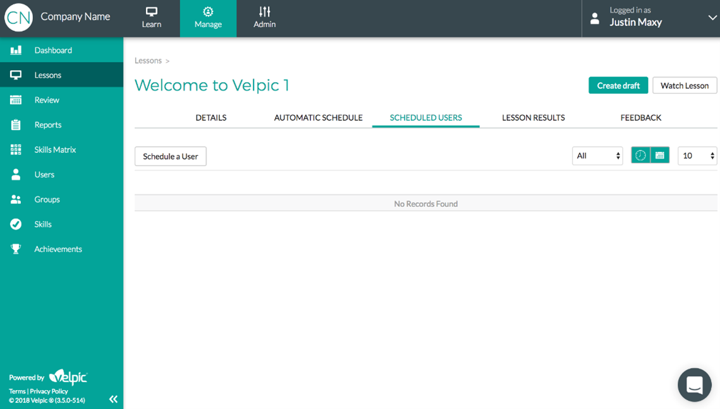
Task: Open the Automatic Schedule tab
Action: pos(318,117)
